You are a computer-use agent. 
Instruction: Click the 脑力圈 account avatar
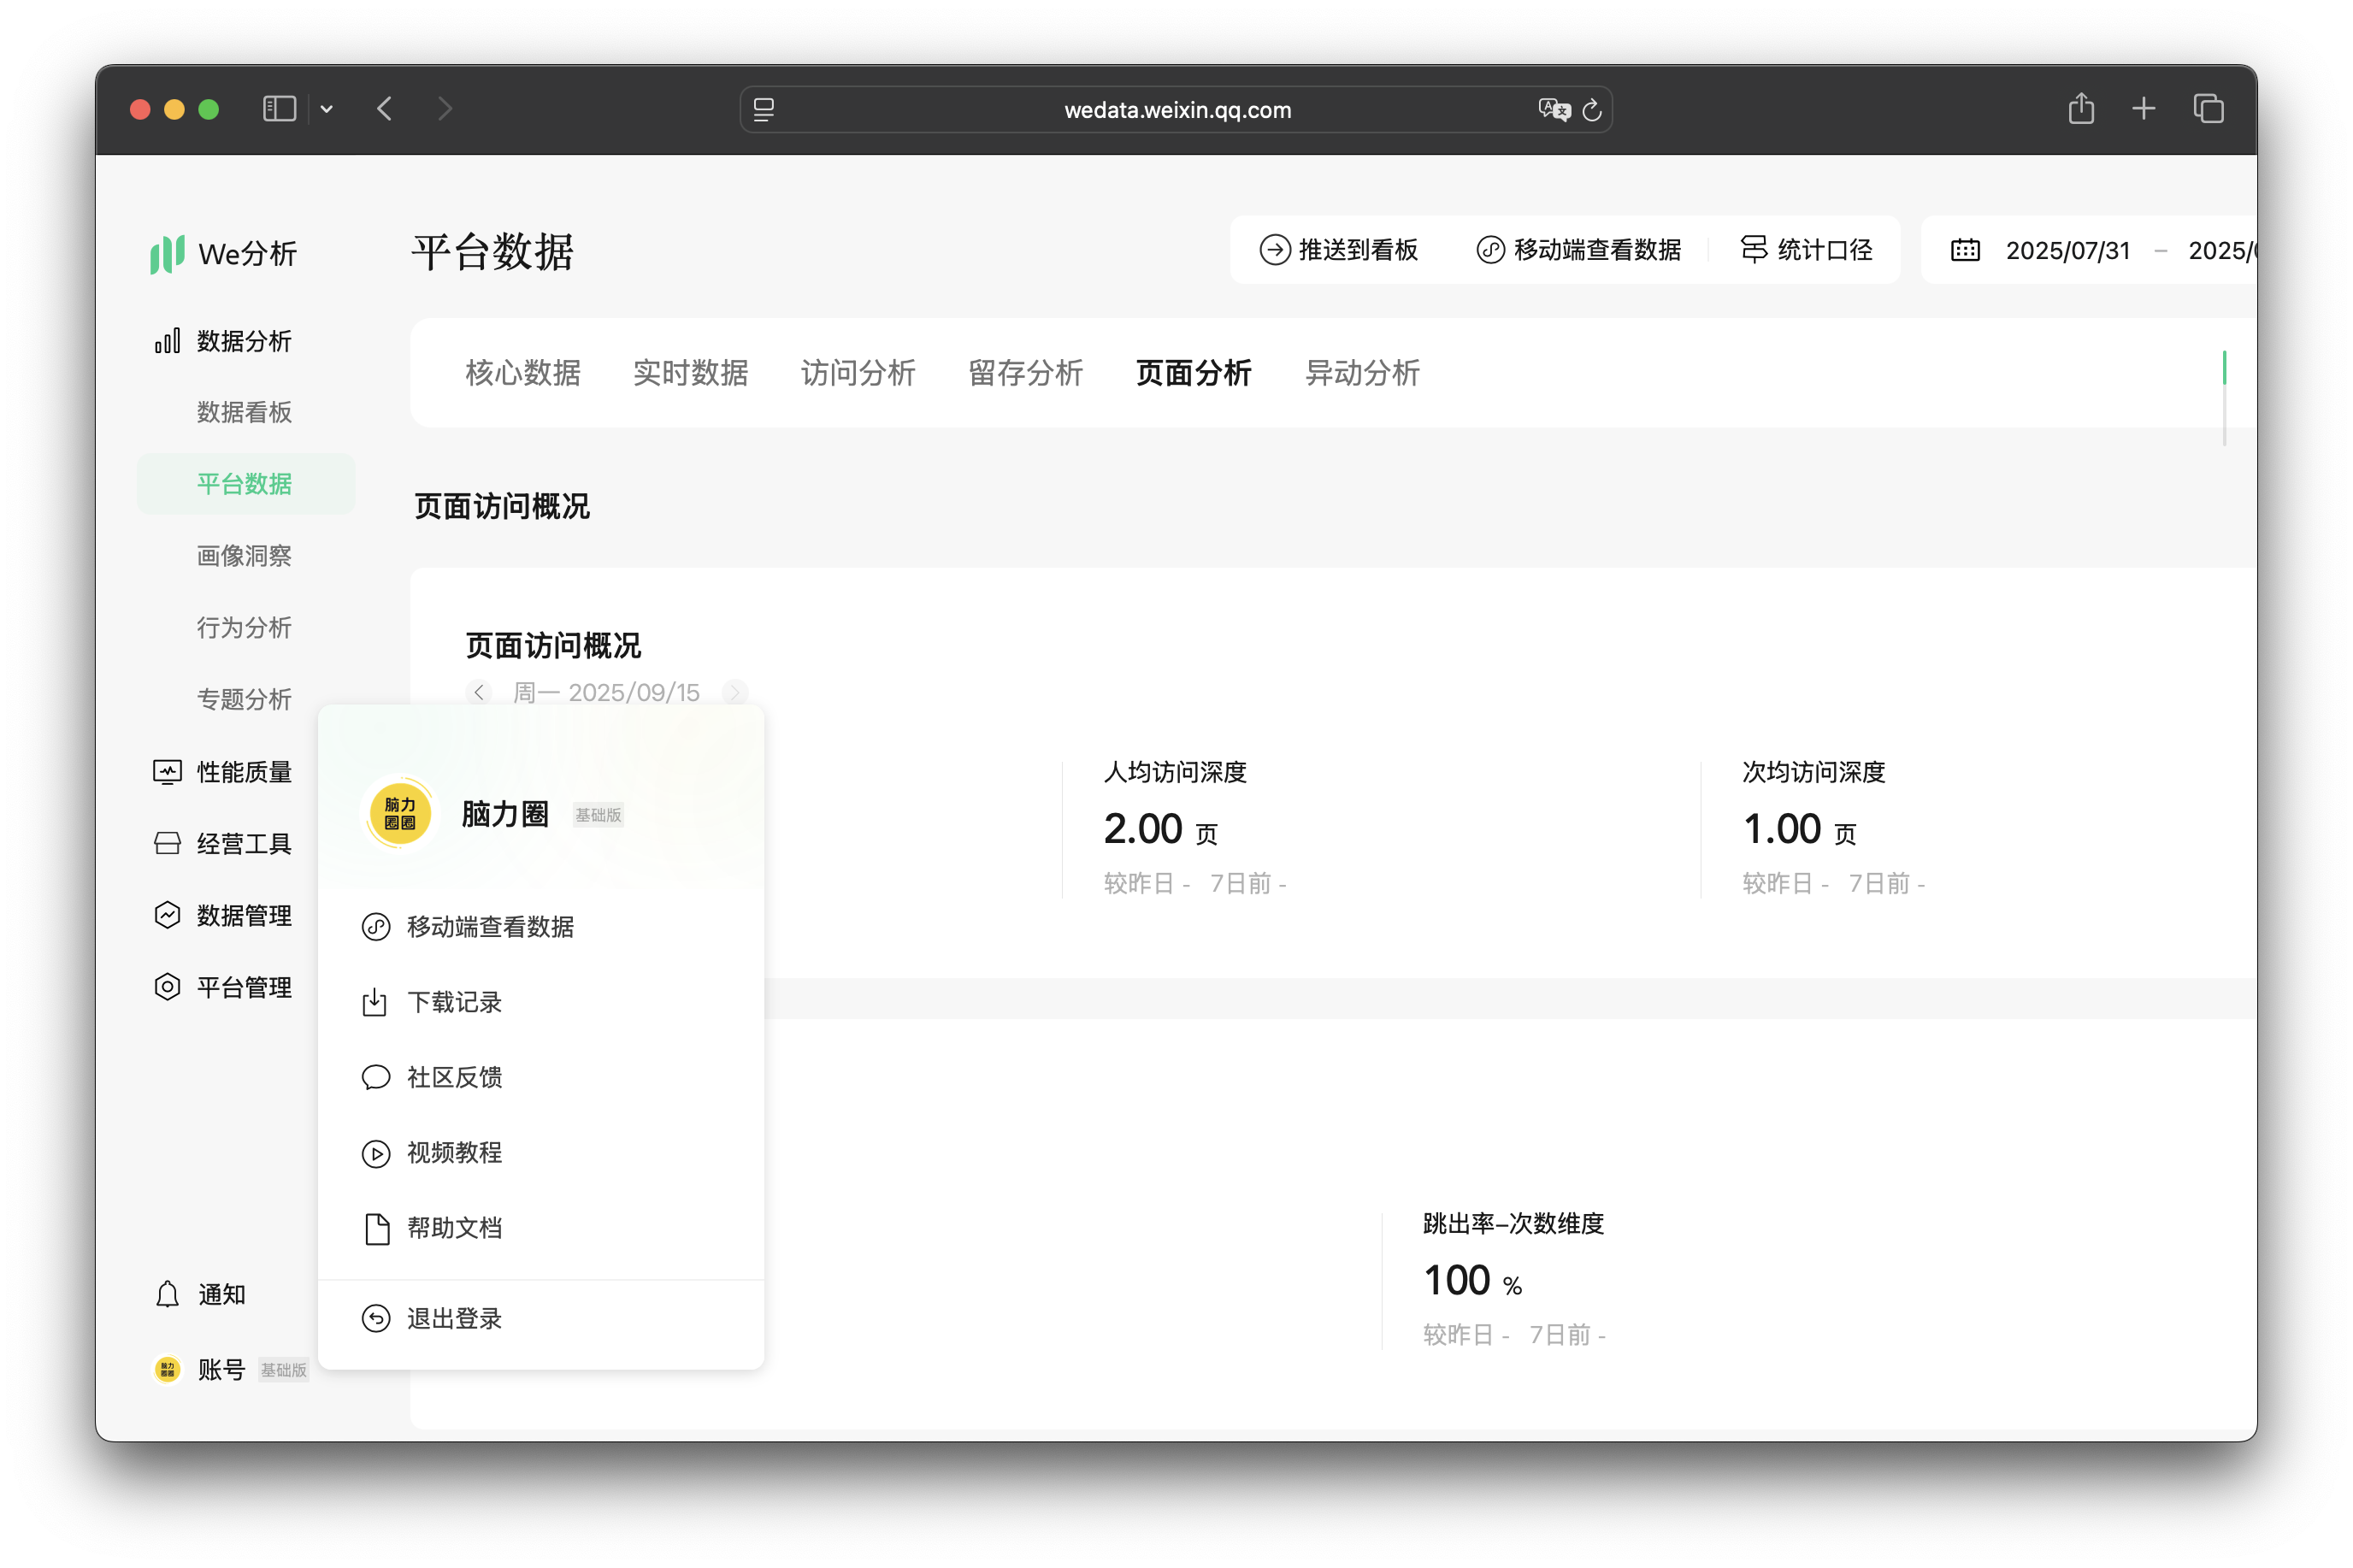pos(400,814)
